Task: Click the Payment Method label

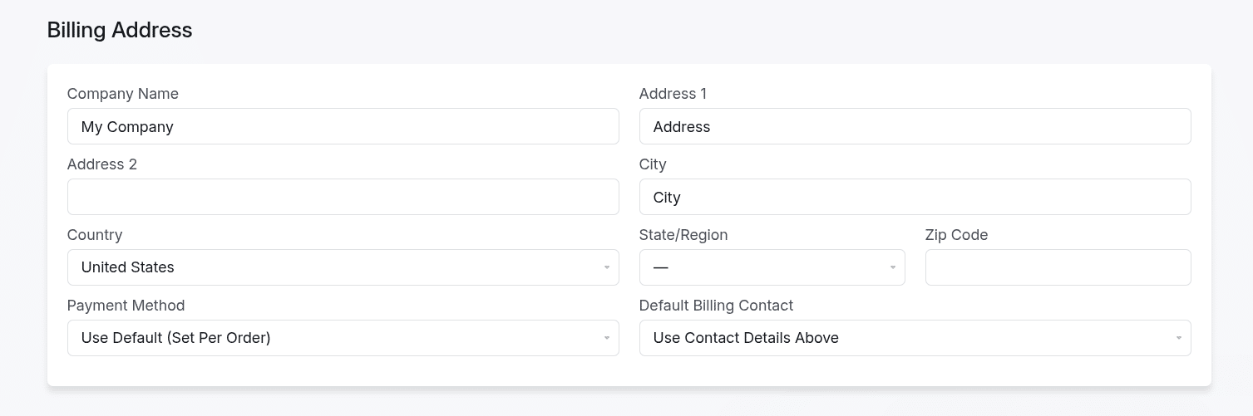Action: (126, 306)
